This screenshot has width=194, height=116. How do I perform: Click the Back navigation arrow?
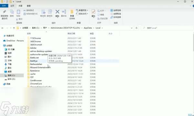click(3, 28)
